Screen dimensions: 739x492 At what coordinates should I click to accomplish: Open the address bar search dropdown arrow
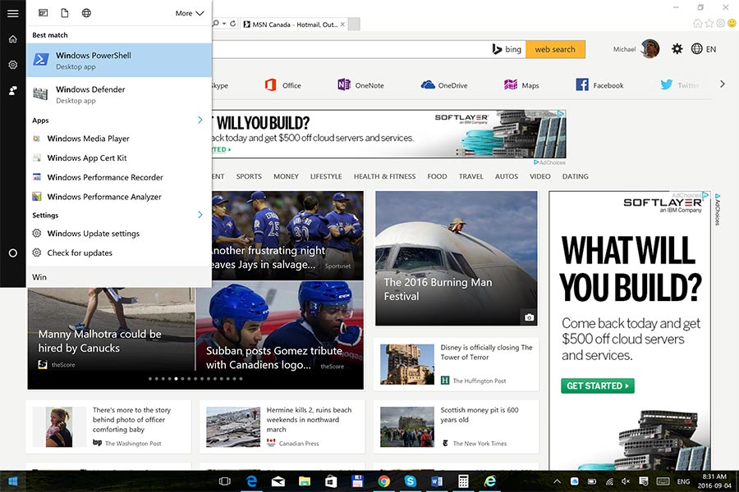pos(224,24)
